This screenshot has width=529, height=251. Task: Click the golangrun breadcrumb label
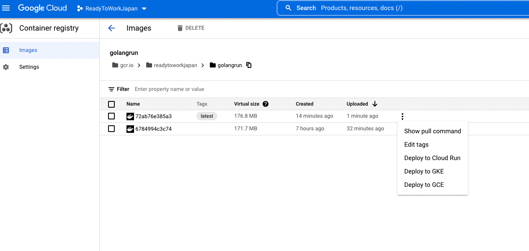[230, 65]
